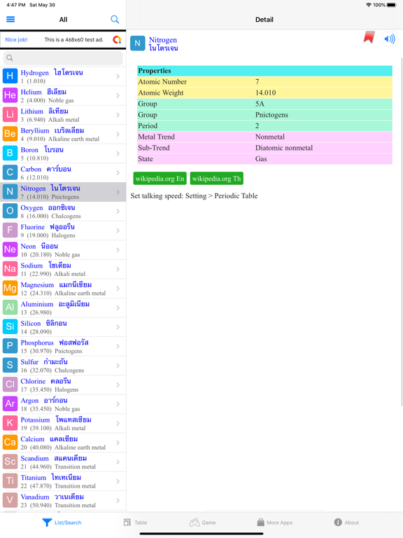
Task: Open wikipedia.org Th link
Action: [x=217, y=179]
